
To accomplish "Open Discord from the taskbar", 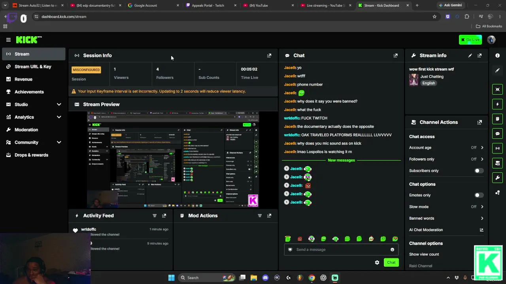I will tap(265, 278).
